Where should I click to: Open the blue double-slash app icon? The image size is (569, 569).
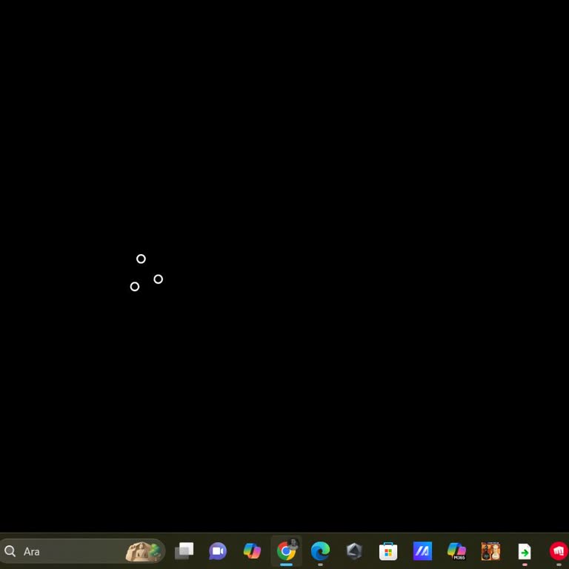click(x=422, y=551)
